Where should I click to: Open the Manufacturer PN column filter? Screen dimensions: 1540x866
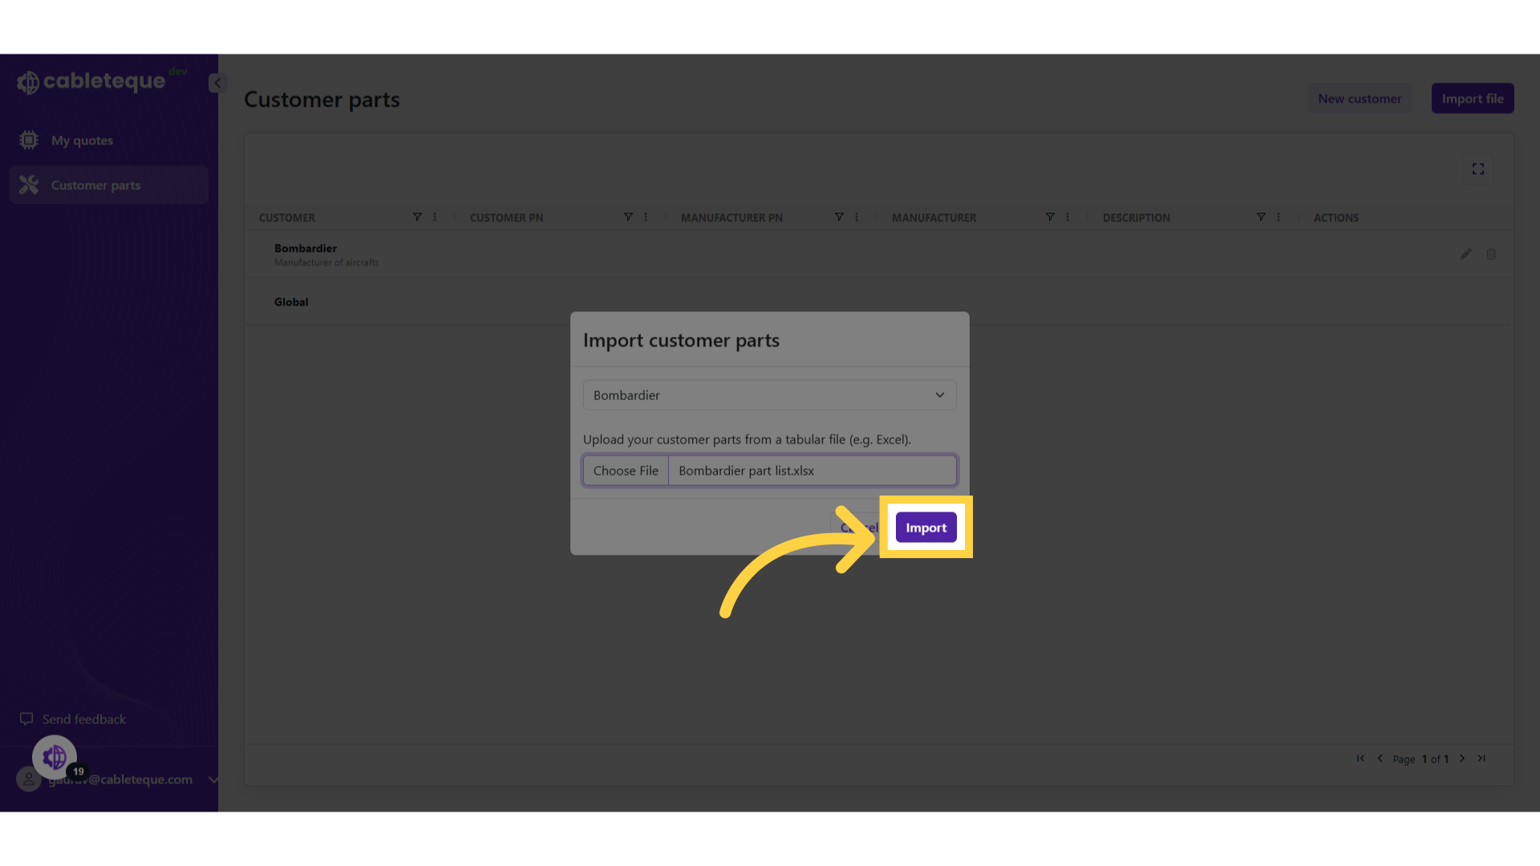(839, 216)
